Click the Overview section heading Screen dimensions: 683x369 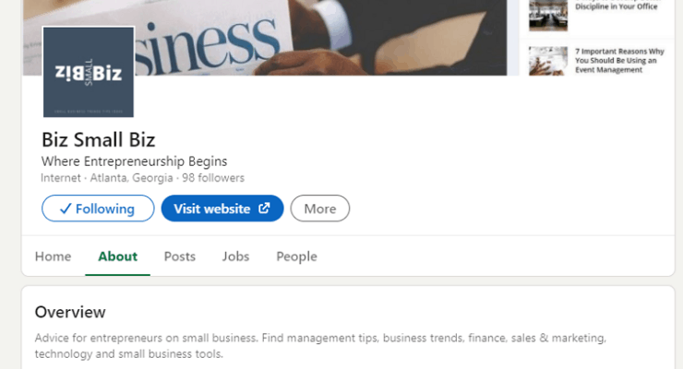click(70, 312)
